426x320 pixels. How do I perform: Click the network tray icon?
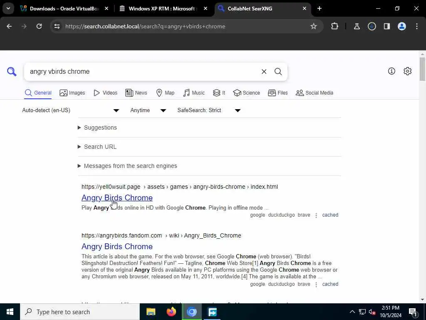(362, 312)
